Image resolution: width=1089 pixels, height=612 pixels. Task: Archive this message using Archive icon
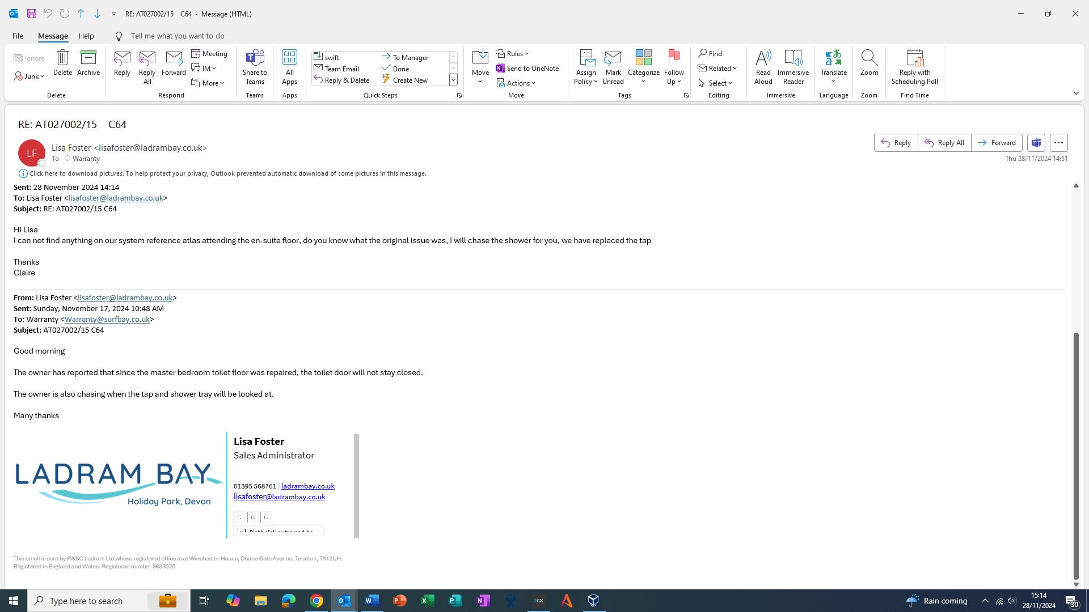(x=88, y=58)
